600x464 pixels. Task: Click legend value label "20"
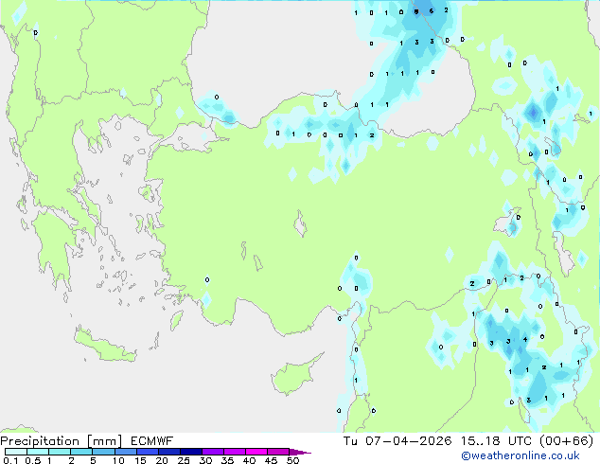(x=162, y=460)
